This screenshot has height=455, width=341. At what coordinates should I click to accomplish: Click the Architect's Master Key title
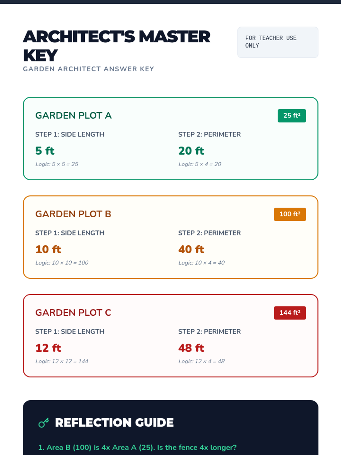click(x=117, y=45)
